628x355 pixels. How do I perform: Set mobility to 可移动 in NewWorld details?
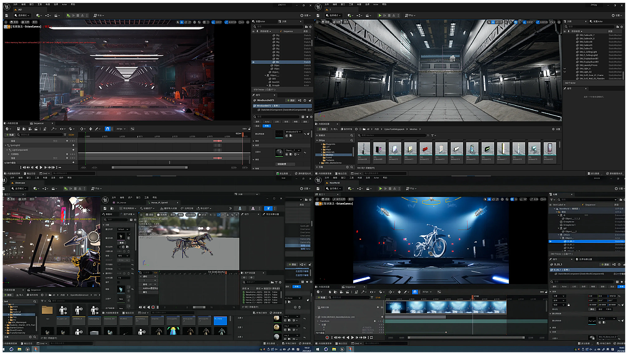[609, 309]
